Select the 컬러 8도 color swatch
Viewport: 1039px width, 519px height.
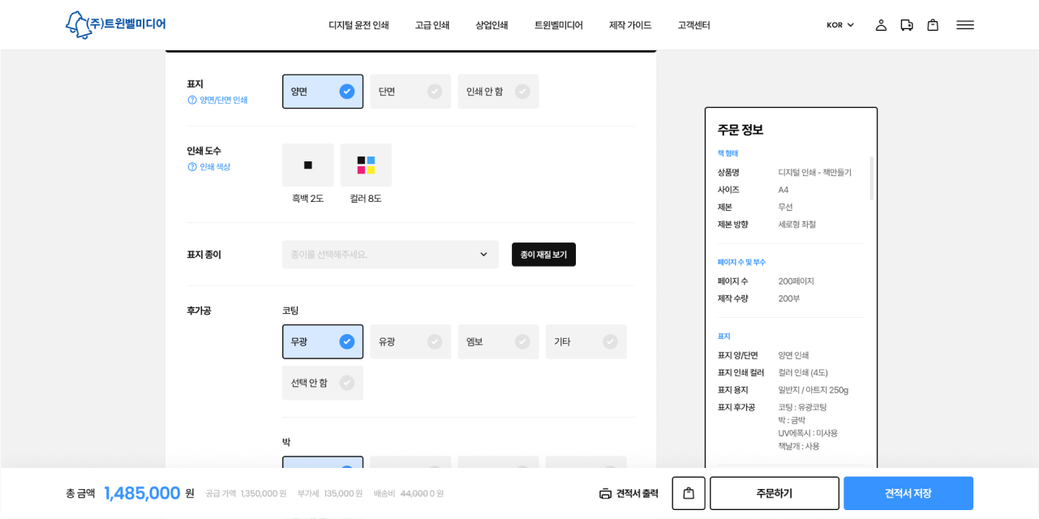click(366, 165)
